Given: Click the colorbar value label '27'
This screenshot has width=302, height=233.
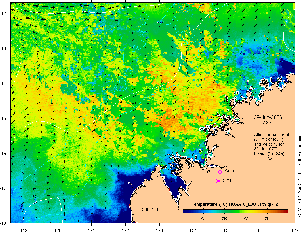Looking at the screenshot, I should coord(246,219).
